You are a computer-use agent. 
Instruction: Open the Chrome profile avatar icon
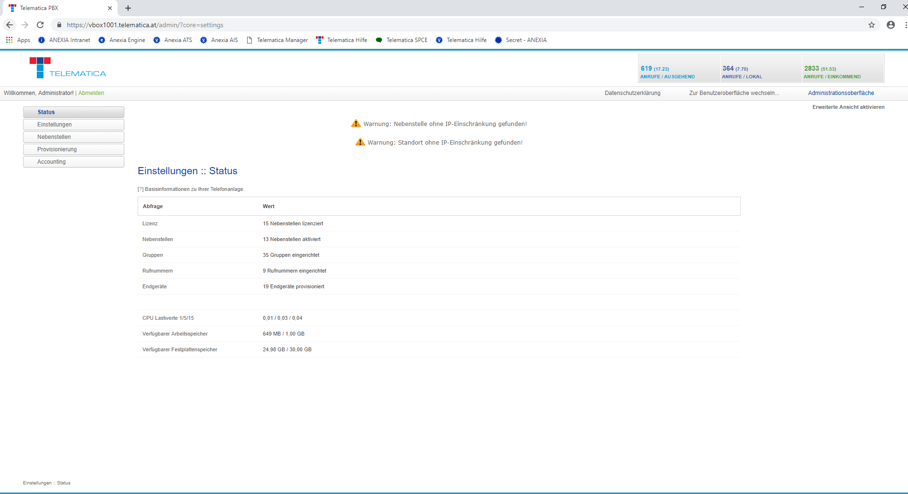890,25
